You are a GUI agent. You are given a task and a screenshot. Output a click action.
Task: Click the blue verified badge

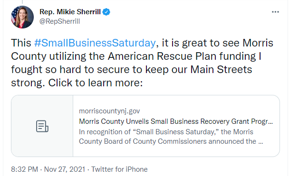[106, 12]
